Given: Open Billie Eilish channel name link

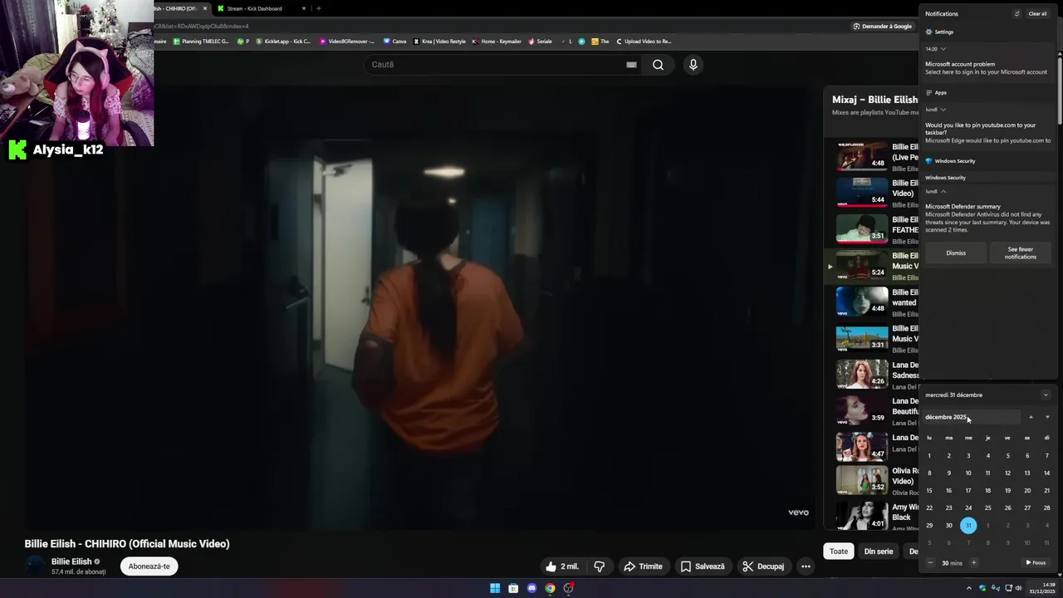Looking at the screenshot, I should 71,561.
